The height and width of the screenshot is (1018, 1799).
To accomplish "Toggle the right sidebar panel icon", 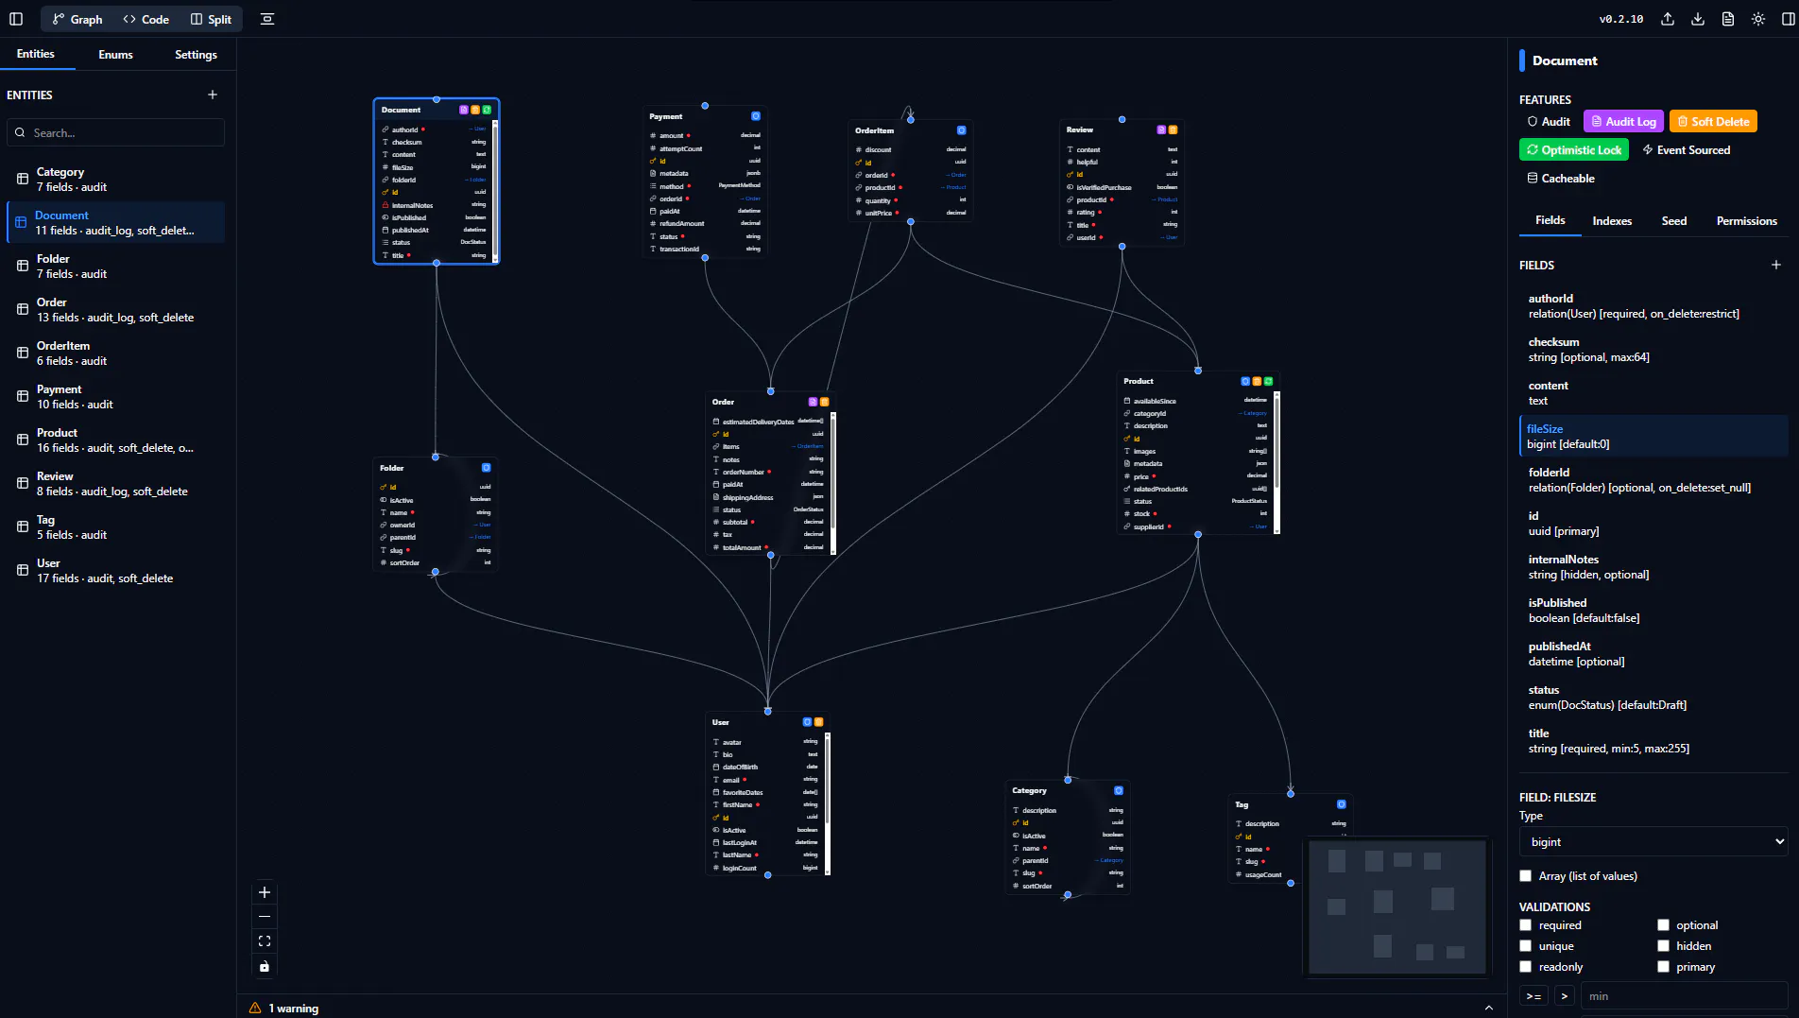I will (x=1789, y=19).
